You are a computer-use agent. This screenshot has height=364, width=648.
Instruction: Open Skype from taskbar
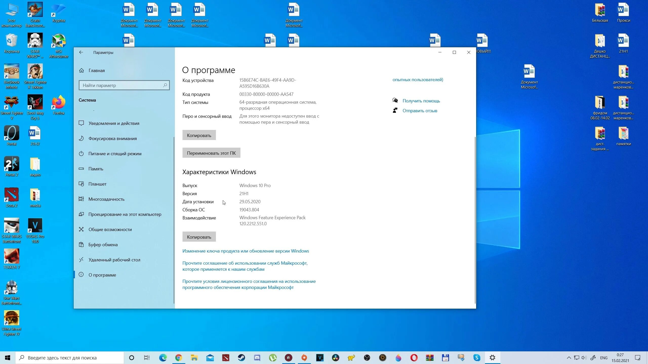click(x=477, y=358)
